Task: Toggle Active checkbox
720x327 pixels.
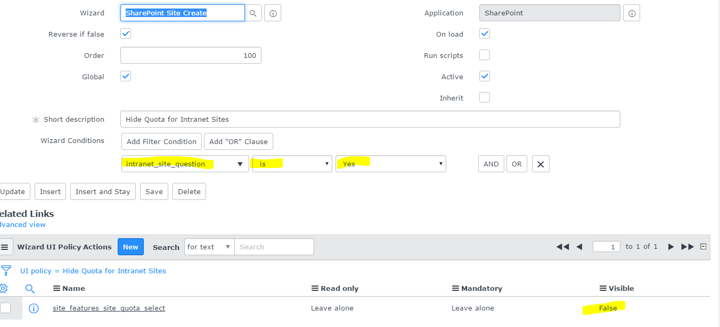Action: [485, 76]
